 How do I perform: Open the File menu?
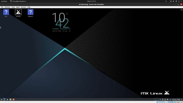2,7
